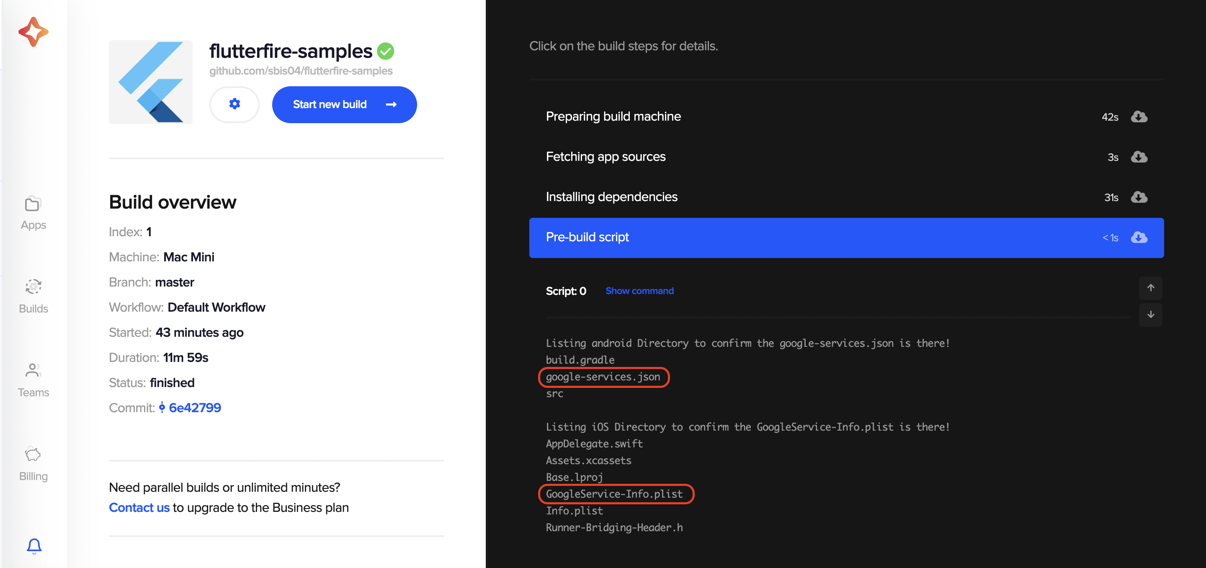The width and height of the screenshot is (1206, 568).
Task: Click the Show command link
Action: (639, 291)
